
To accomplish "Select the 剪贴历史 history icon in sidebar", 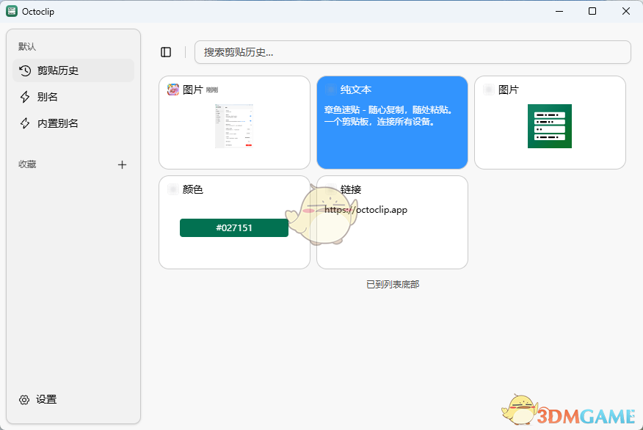I will click(x=25, y=70).
